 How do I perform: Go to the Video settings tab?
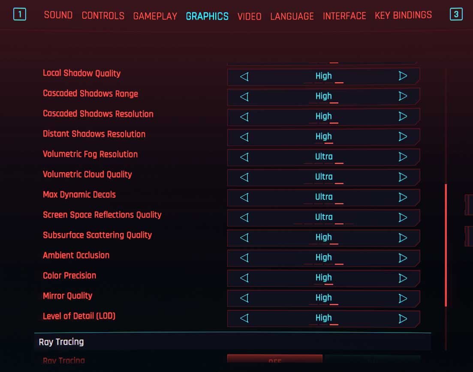pos(249,16)
